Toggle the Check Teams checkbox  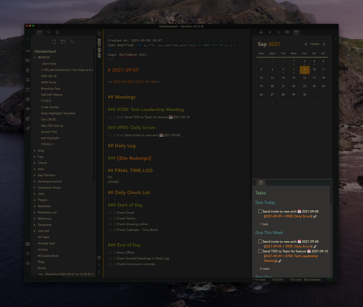click(x=113, y=218)
